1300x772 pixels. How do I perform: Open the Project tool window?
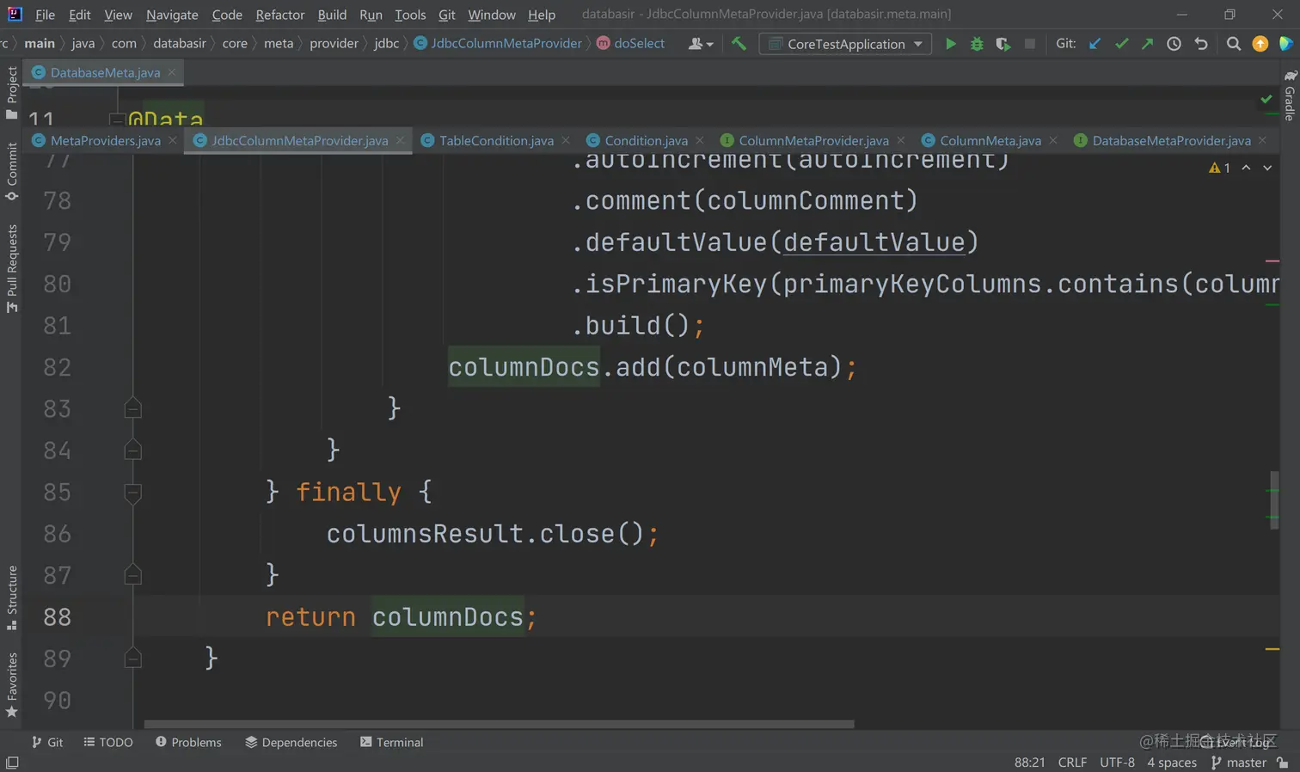12,93
